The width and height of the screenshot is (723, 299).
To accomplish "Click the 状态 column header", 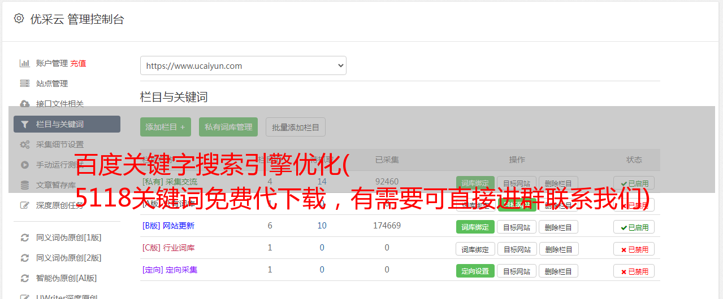I will (x=634, y=160).
